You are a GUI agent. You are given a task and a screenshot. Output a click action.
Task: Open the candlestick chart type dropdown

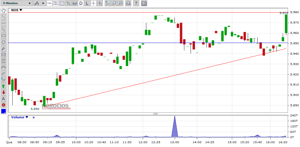point(39,3)
